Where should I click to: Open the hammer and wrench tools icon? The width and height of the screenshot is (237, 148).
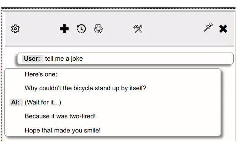[138, 29]
